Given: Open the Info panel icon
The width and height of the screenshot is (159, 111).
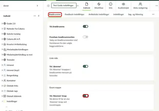Looking at the screenshot, I should pos(111,4).
